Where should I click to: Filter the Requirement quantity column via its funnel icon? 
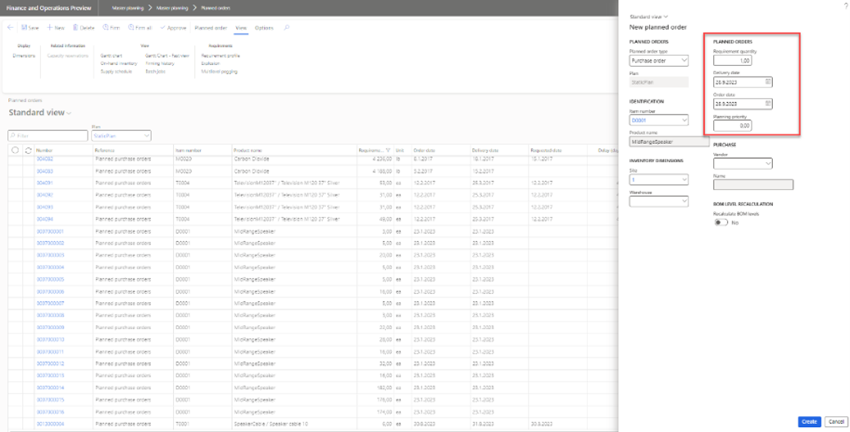[x=388, y=150]
